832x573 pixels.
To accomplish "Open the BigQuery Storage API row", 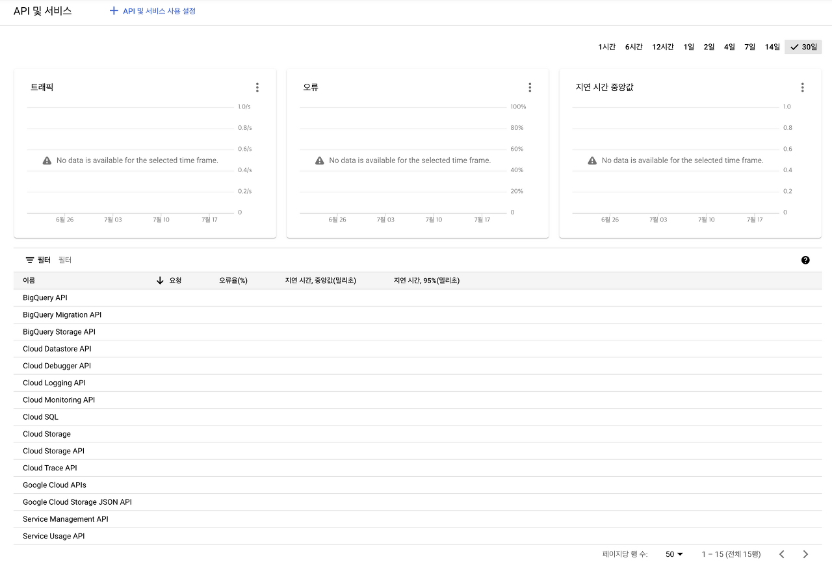I will pos(417,332).
